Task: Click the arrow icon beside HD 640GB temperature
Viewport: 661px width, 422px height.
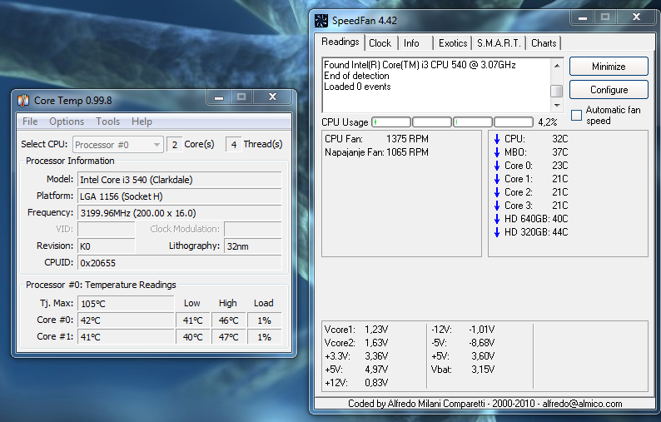Action: pyautogui.click(x=497, y=219)
